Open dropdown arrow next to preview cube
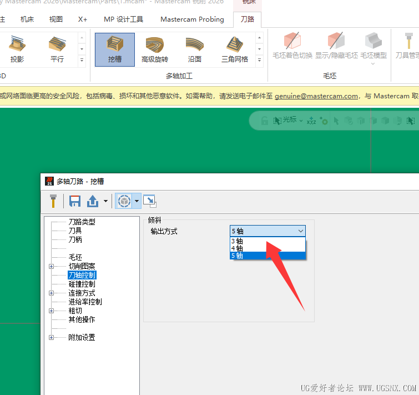 point(137,201)
